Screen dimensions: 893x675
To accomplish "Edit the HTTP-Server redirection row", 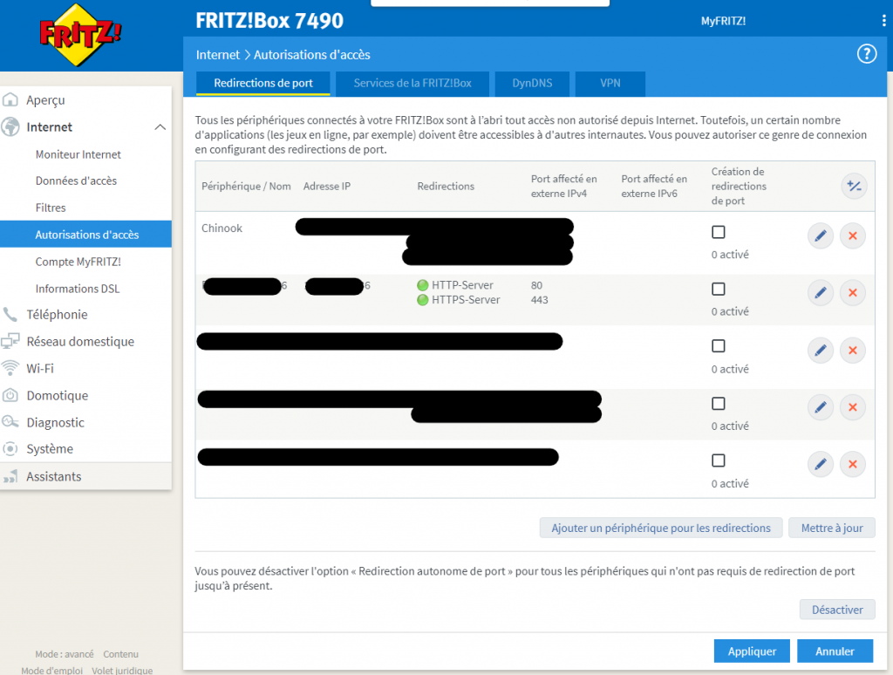I will (820, 293).
